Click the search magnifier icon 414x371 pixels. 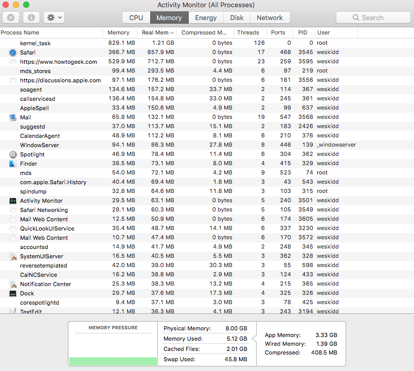coord(356,17)
